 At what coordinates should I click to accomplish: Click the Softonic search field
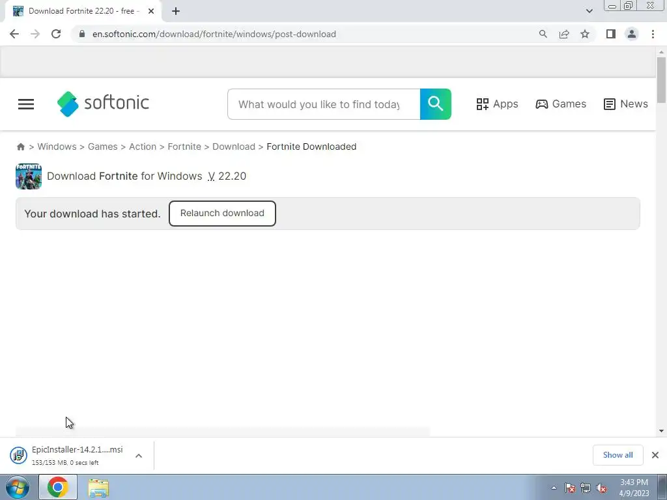point(324,104)
